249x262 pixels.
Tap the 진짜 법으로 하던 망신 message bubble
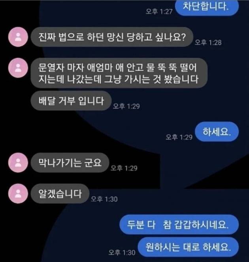click(x=112, y=37)
